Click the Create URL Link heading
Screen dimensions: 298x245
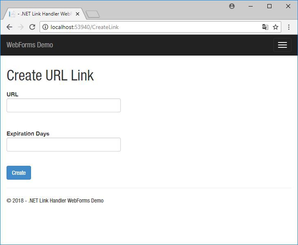(50, 76)
